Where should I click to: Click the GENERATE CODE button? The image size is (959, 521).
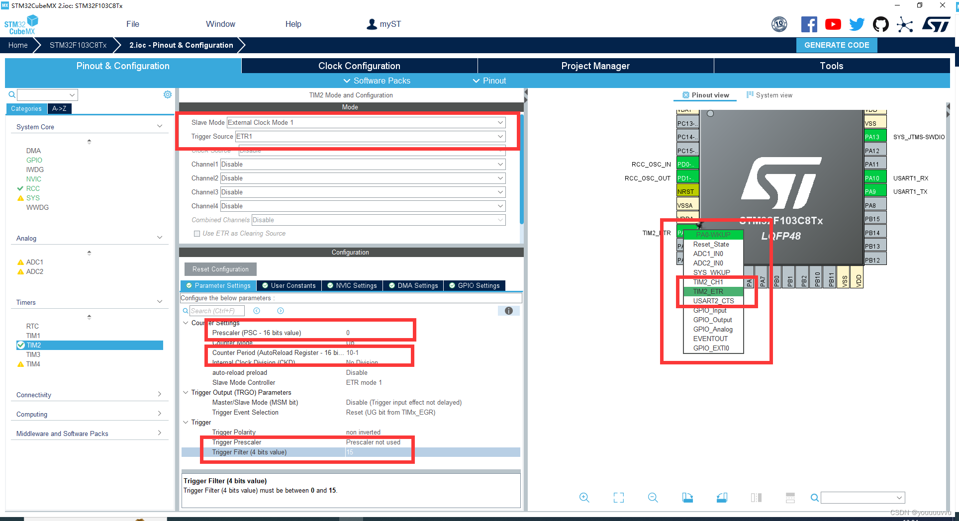(837, 45)
